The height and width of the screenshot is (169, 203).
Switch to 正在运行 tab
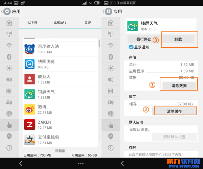point(60,23)
